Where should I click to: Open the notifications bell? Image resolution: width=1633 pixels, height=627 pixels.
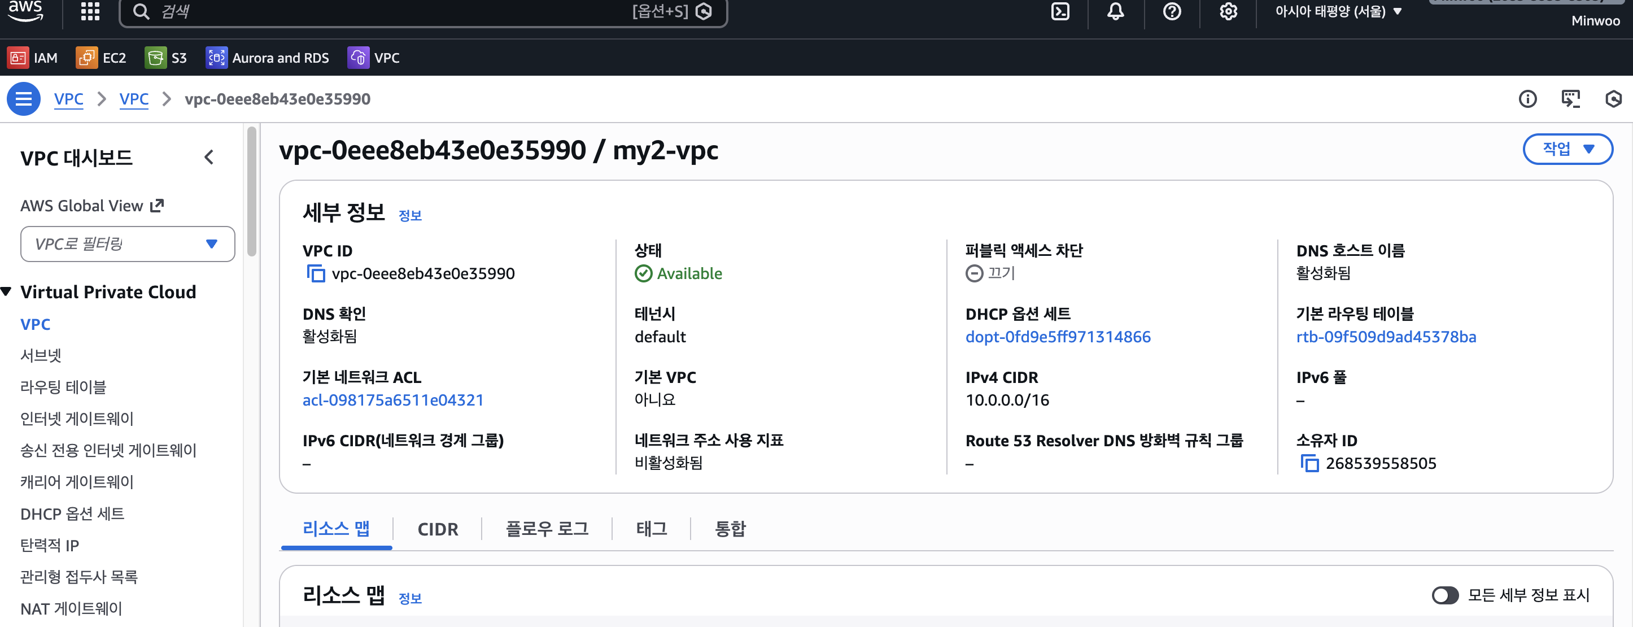coord(1116,11)
